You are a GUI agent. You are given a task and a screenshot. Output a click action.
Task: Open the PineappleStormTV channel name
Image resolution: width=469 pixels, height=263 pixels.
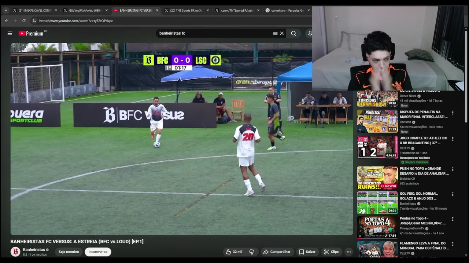[412, 229]
